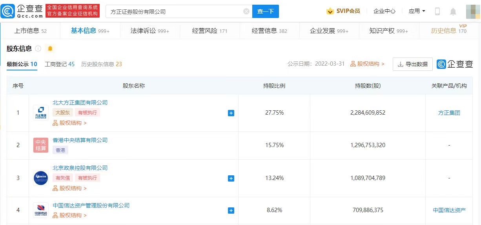Toggle the 股东信息 monitoring bell icon

point(50,49)
